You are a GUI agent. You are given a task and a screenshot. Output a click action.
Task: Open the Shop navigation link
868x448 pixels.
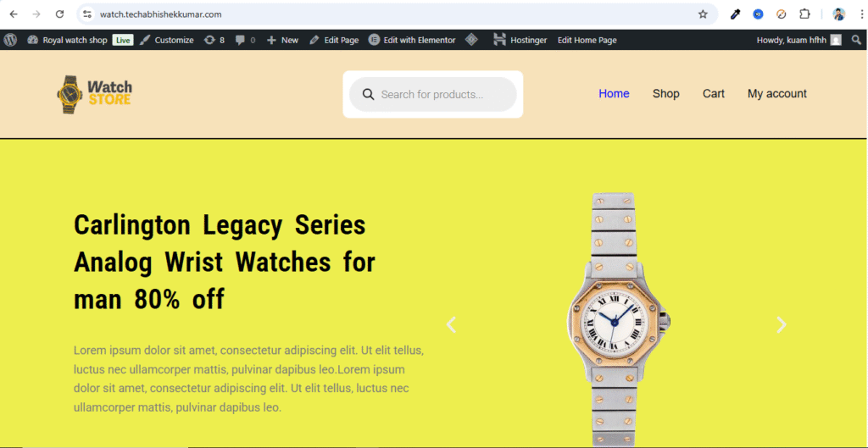coord(666,93)
